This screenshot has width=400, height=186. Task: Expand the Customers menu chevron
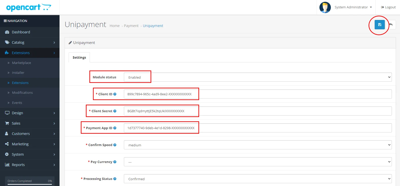point(54,134)
